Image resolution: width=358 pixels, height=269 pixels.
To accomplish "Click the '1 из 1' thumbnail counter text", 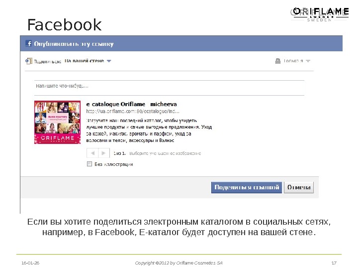I will pos(119,153).
